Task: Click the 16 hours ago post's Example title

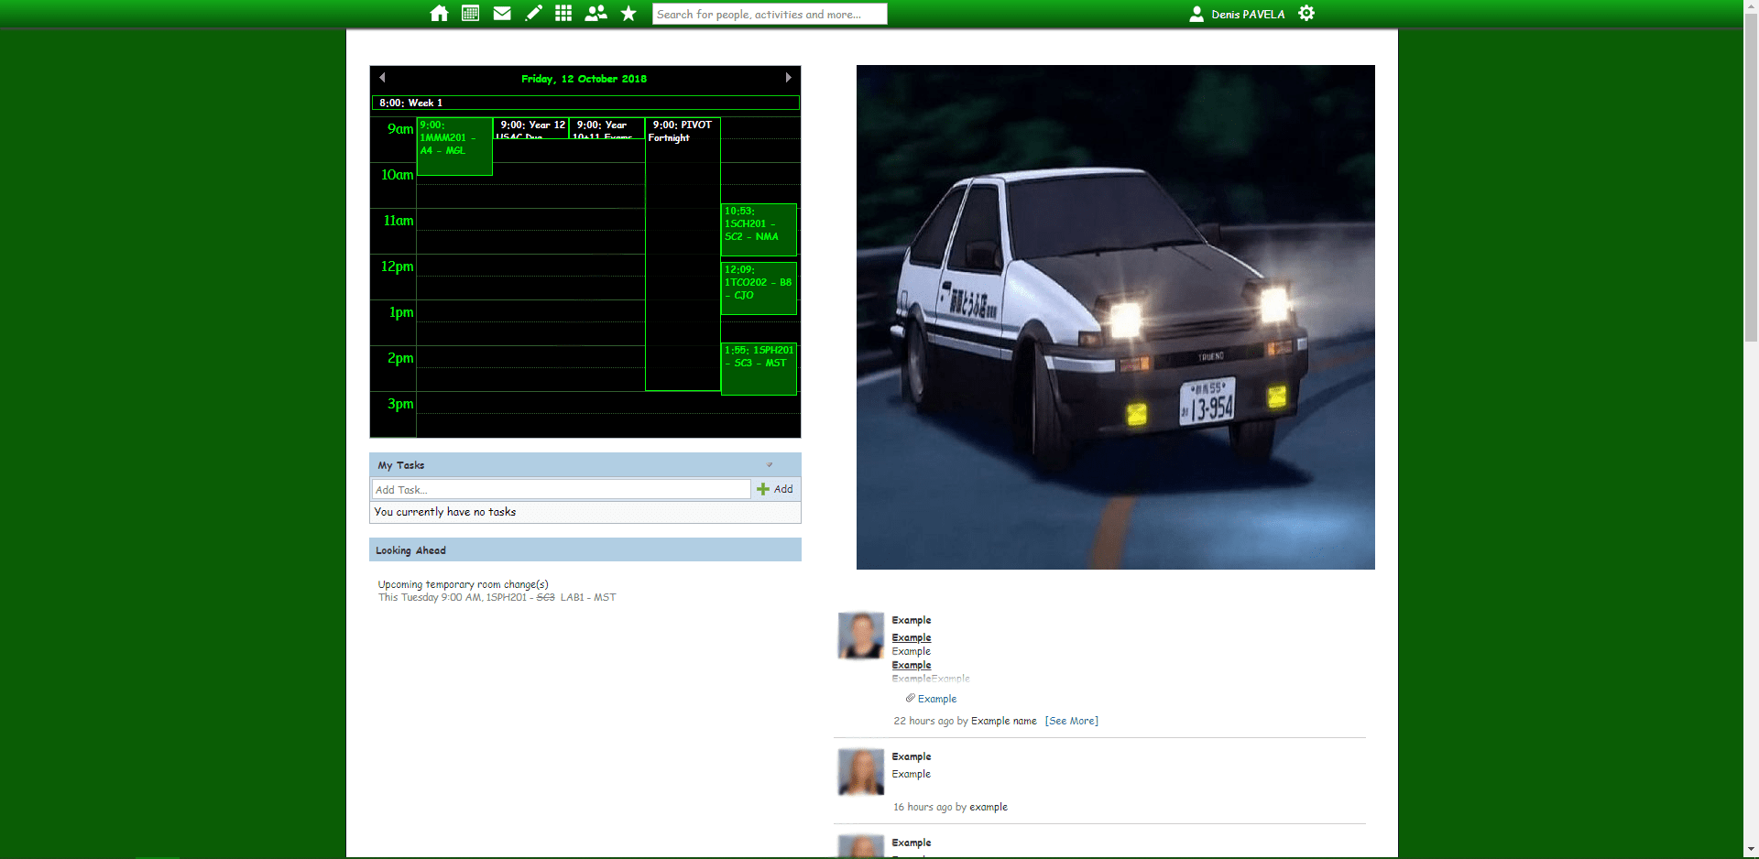Action: tap(912, 756)
